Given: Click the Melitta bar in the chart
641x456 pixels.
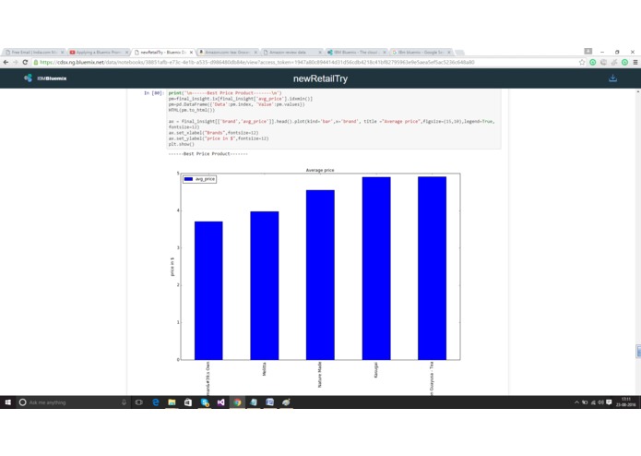Looking at the screenshot, I should point(265,285).
